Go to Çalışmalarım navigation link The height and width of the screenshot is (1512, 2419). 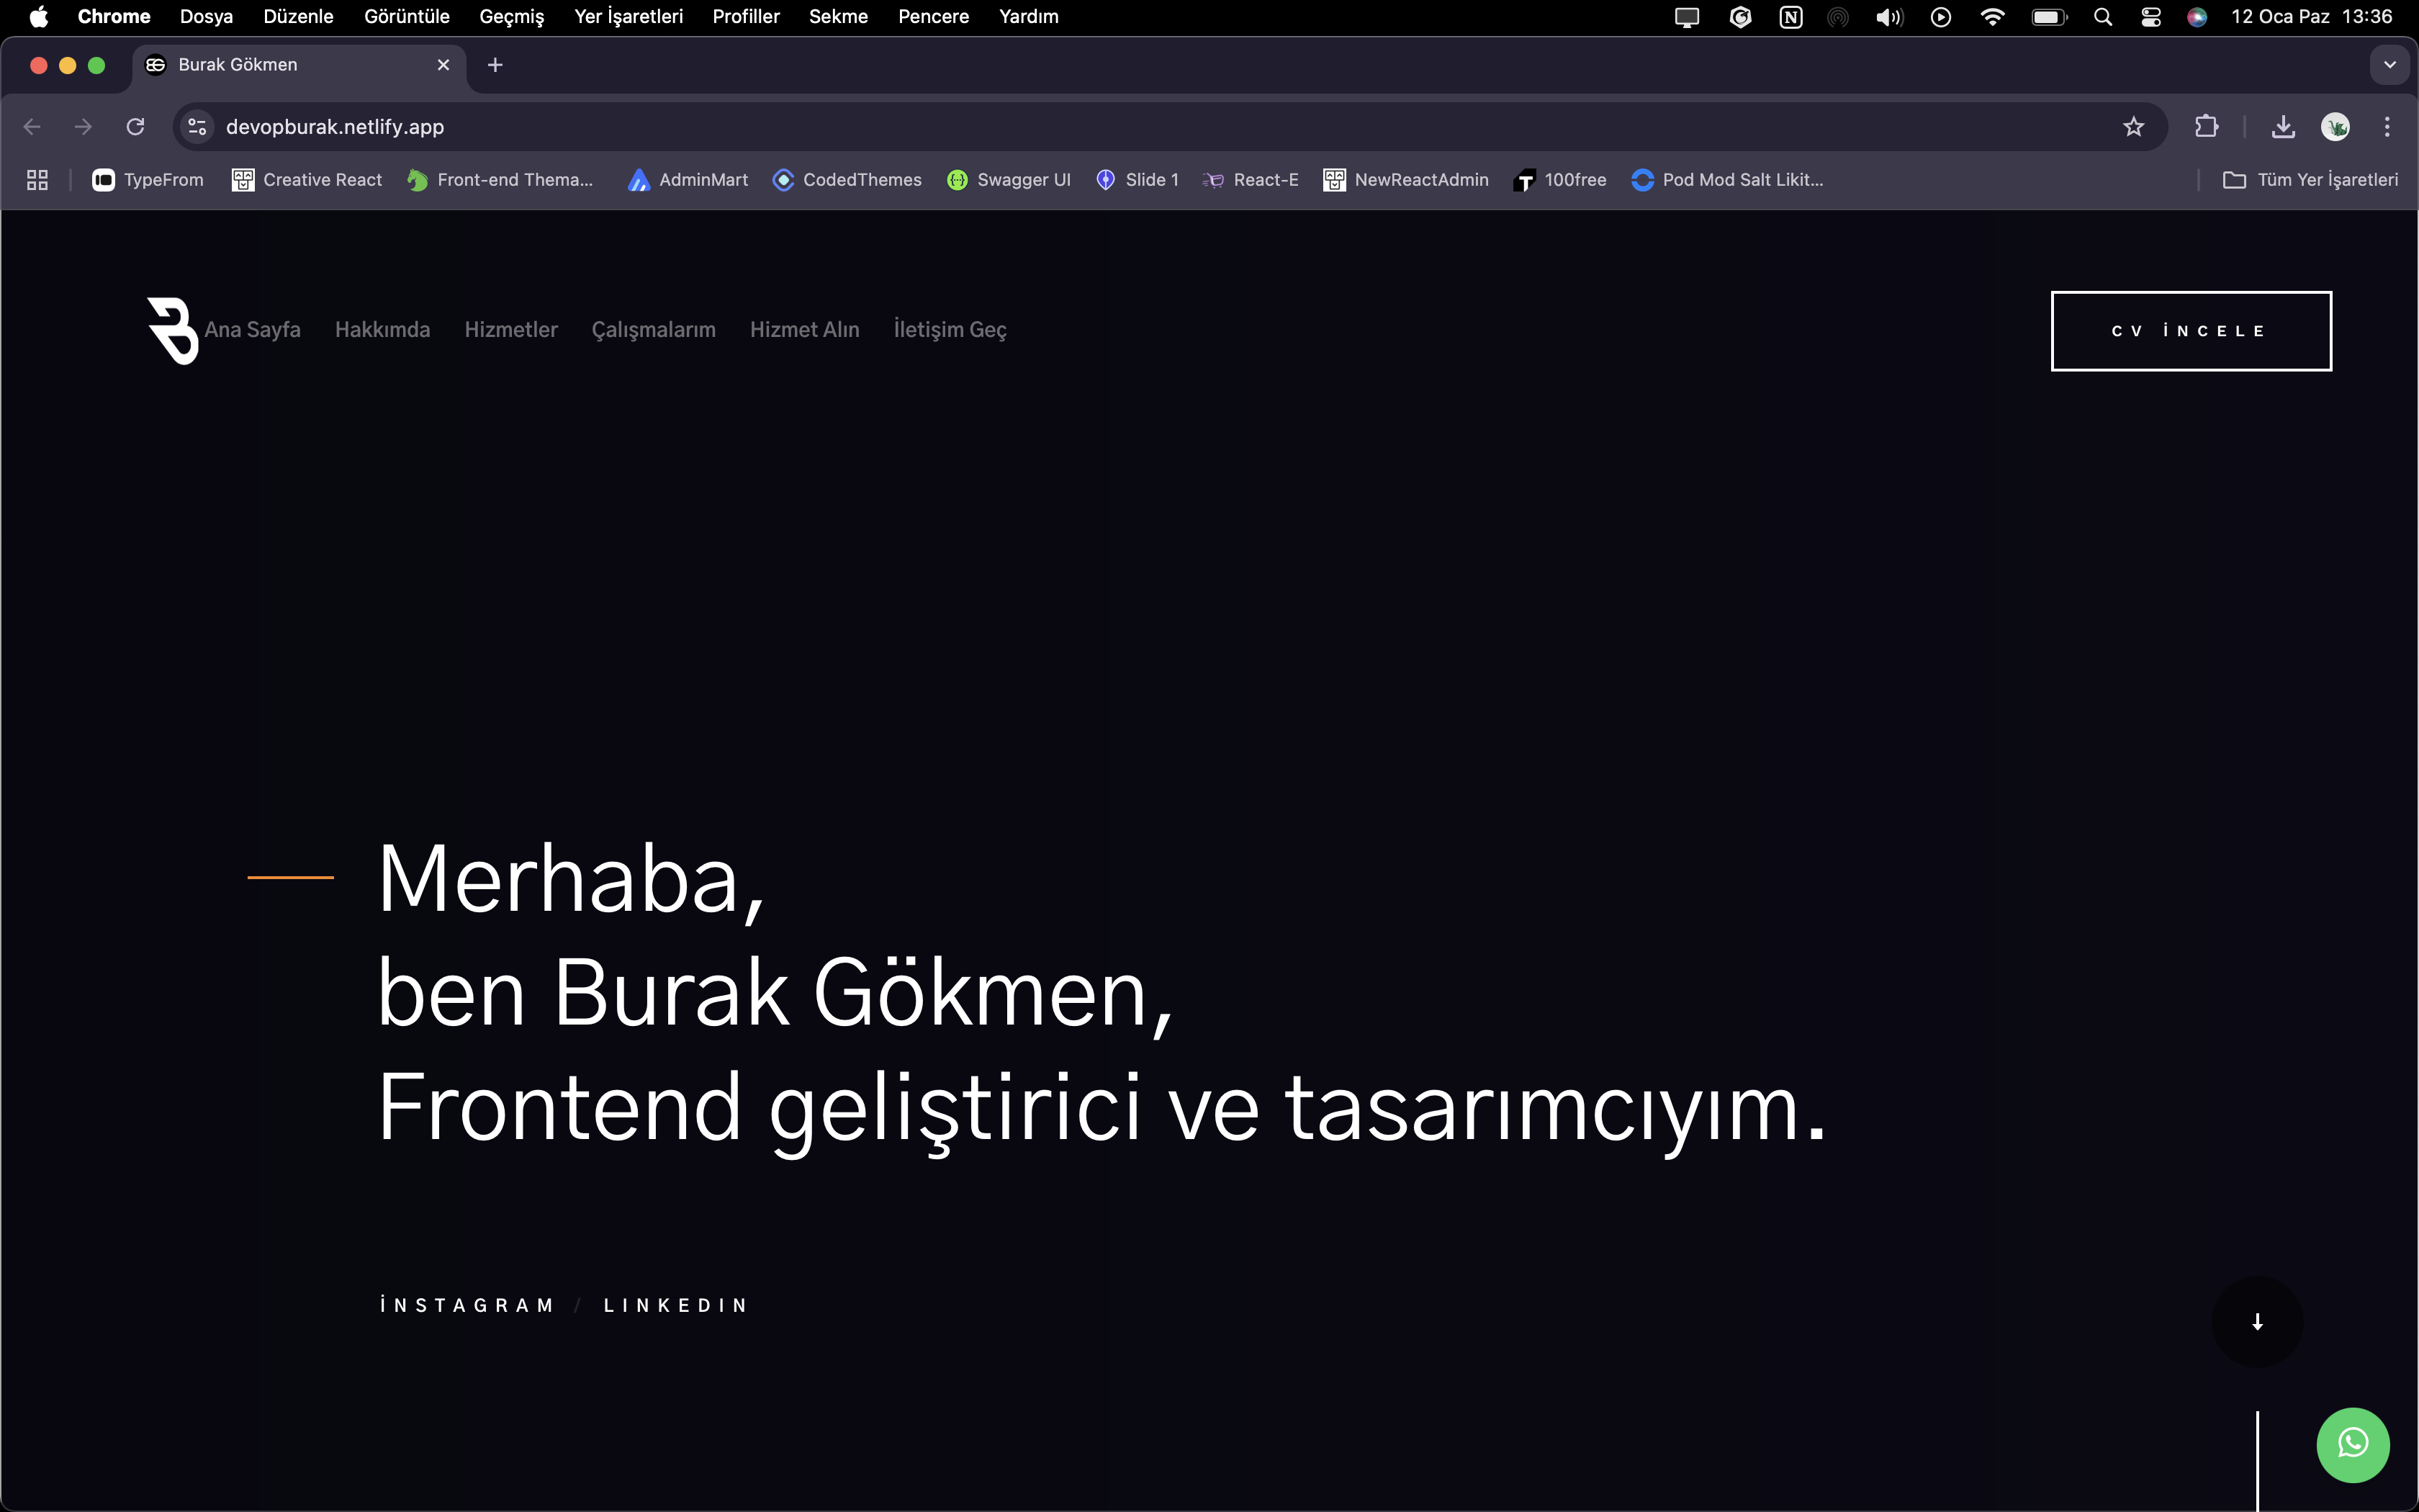click(653, 330)
